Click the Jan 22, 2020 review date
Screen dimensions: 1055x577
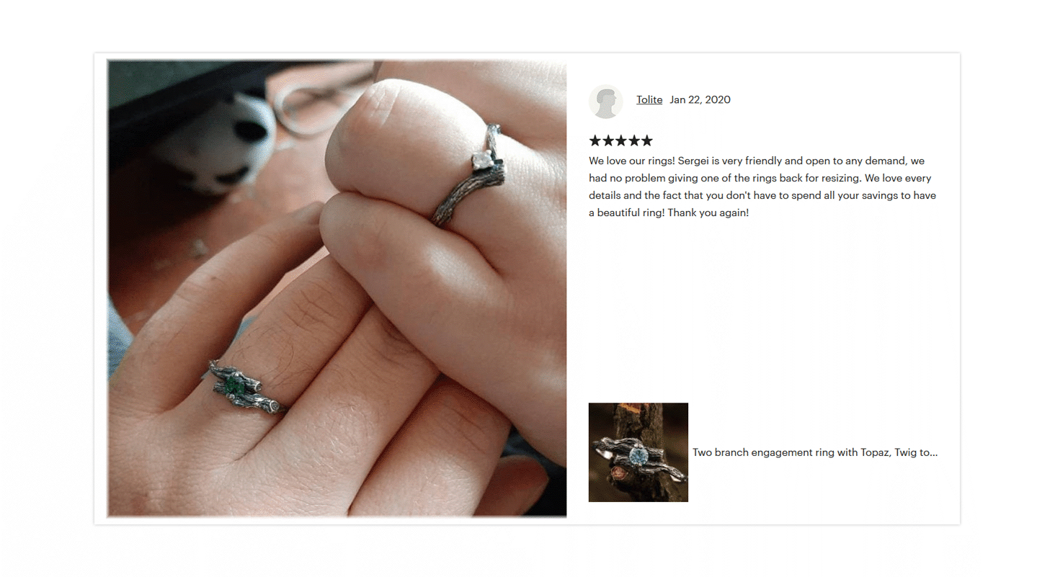click(700, 99)
